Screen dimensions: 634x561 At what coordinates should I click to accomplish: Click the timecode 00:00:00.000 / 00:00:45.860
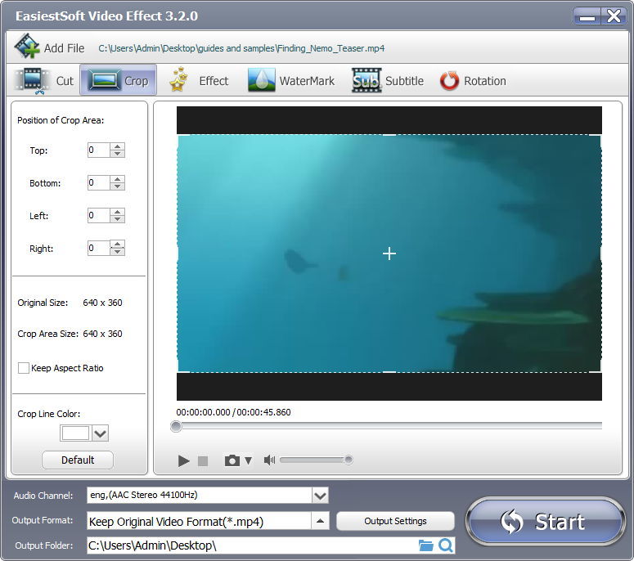pos(233,412)
